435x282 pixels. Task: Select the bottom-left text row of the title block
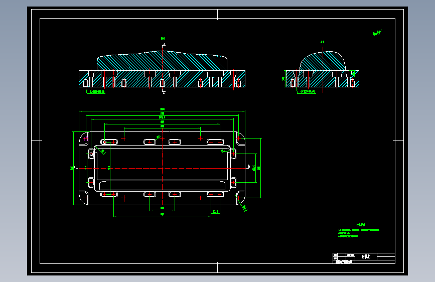(x=344, y=262)
